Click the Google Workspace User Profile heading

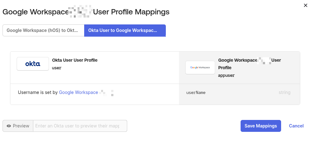(x=249, y=64)
